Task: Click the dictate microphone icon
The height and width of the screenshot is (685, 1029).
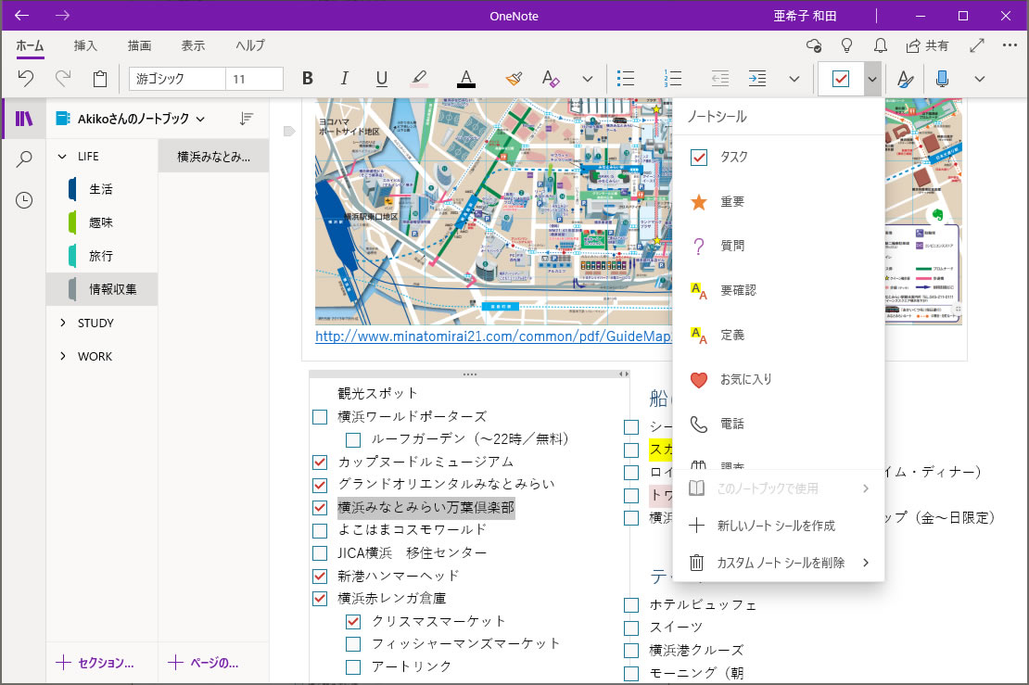Action: pyautogui.click(x=942, y=79)
